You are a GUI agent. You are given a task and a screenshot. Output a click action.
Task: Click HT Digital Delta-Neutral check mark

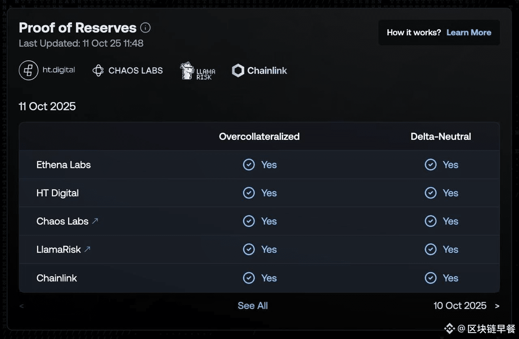coord(430,193)
